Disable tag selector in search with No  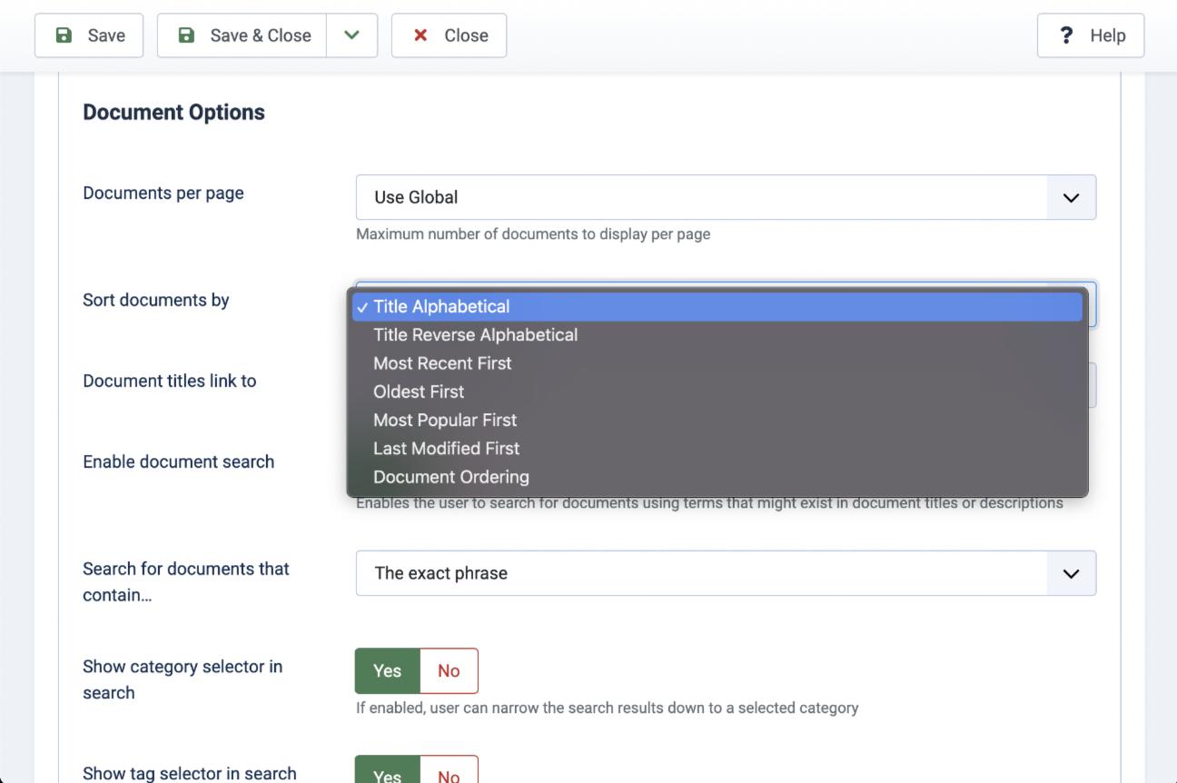click(x=449, y=774)
